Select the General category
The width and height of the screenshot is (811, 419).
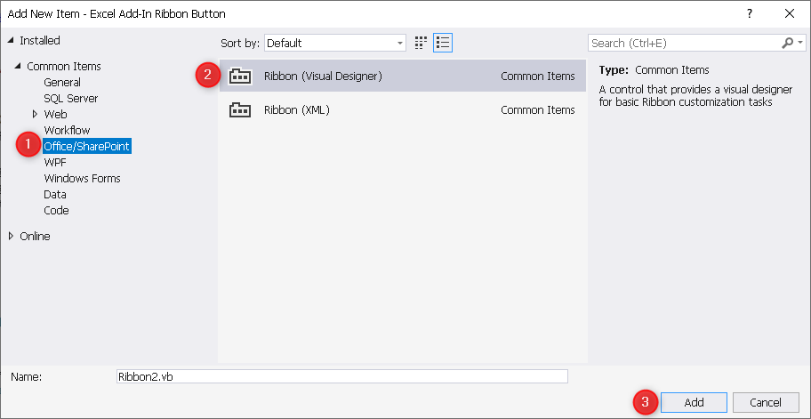[x=62, y=82]
